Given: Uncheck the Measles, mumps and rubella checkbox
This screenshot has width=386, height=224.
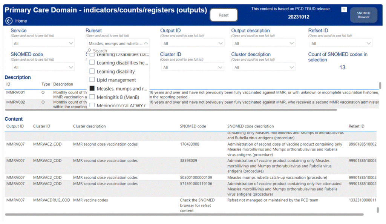Looking at the screenshot, I should (92, 88).
